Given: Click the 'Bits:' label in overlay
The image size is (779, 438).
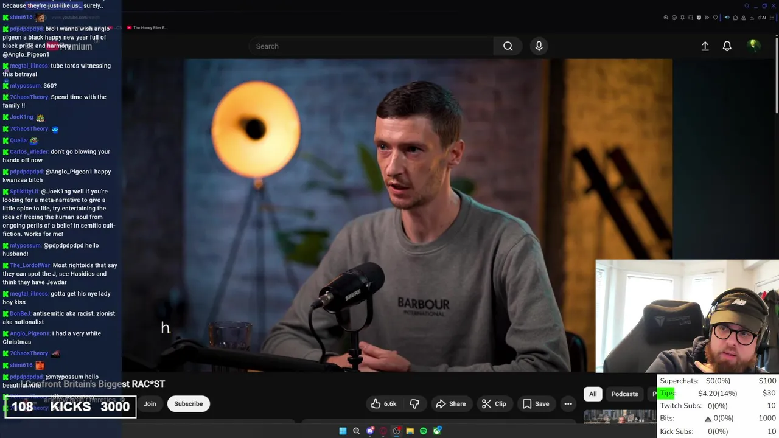Looking at the screenshot, I should pyautogui.click(x=666, y=419).
